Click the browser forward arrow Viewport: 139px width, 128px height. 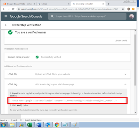tap(9, 9)
